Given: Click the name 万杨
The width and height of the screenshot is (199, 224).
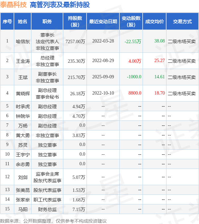Looking at the screenshot, I should tap(23, 126).
